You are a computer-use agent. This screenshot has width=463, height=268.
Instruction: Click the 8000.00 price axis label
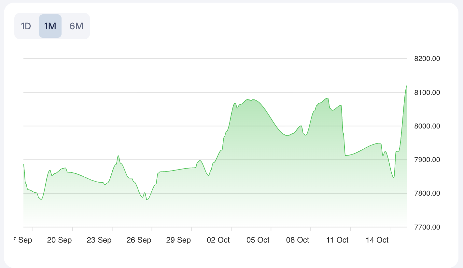click(x=426, y=126)
